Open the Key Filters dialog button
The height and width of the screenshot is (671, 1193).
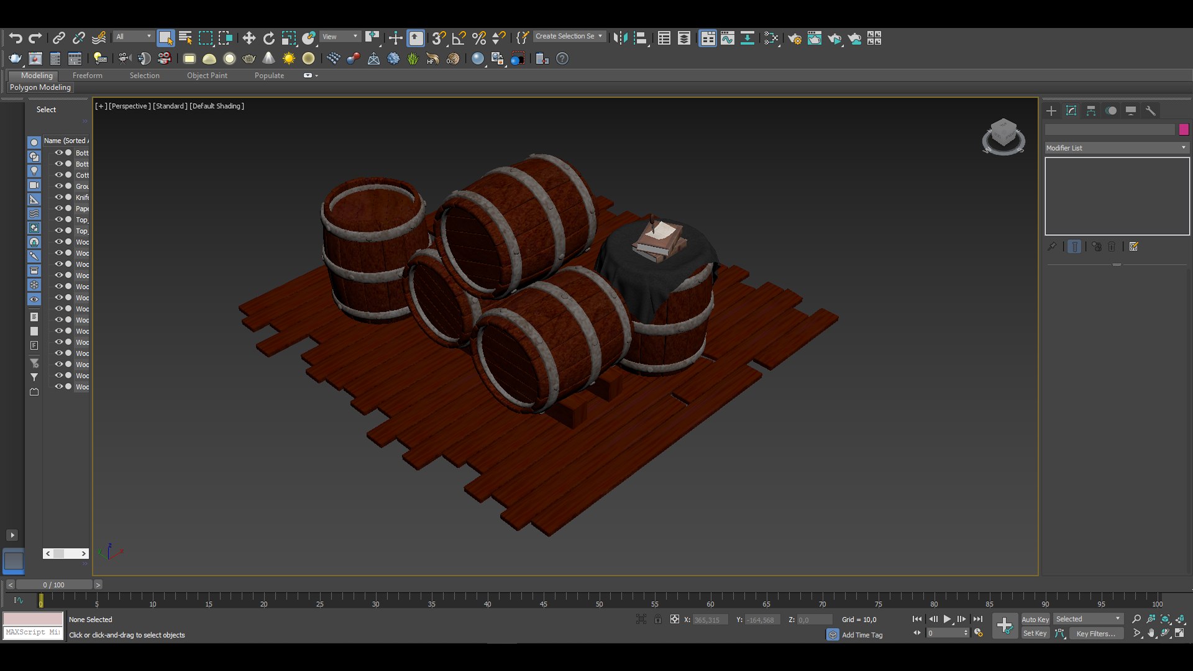[1096, 634]
